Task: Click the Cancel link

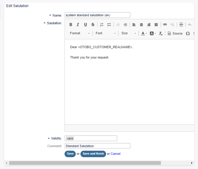Action: pos(115,154)
